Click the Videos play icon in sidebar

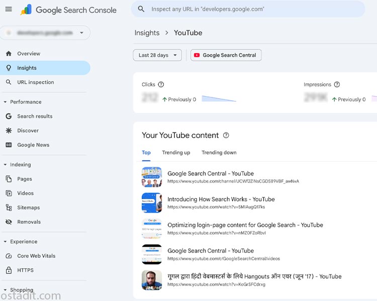[x=9, y=193]
